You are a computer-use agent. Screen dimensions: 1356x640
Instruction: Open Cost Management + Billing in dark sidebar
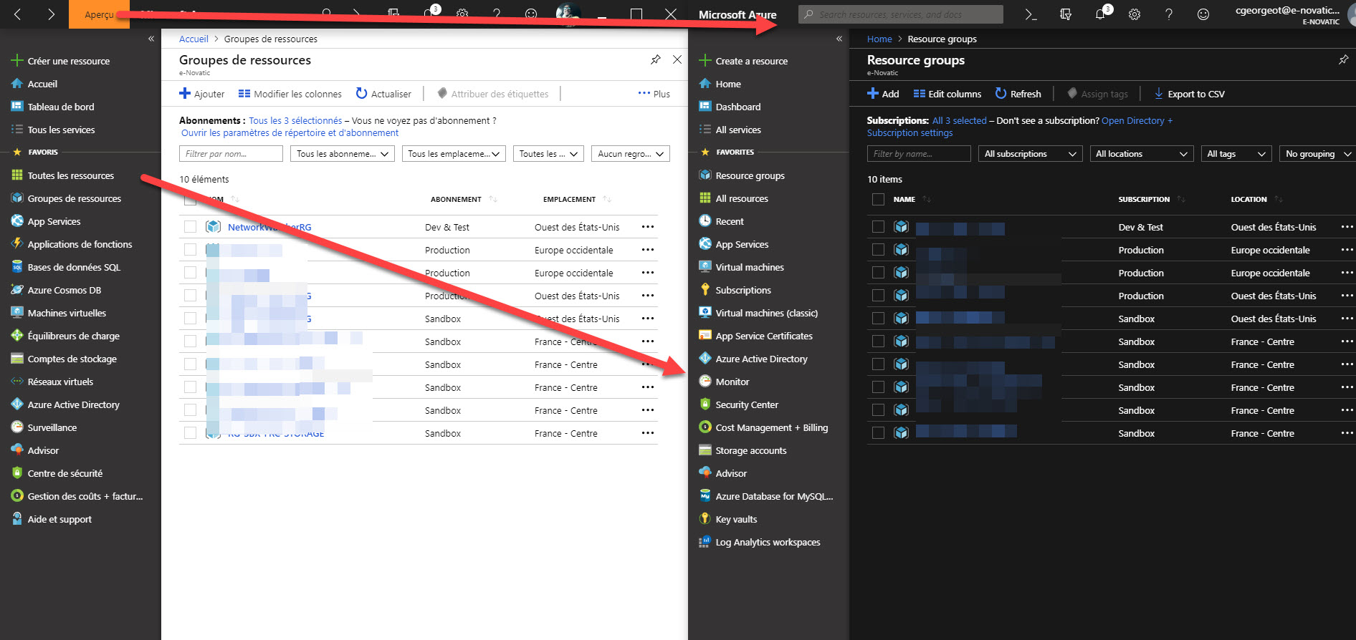point(771,427)
